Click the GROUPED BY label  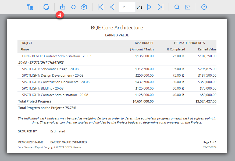point(27,131)
